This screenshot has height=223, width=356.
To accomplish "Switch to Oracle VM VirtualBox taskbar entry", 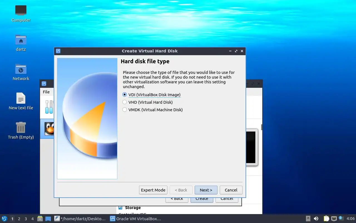I will 136,219.
